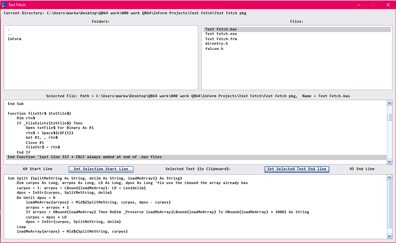Select the single dot '.' folder entry

[9, 29]
